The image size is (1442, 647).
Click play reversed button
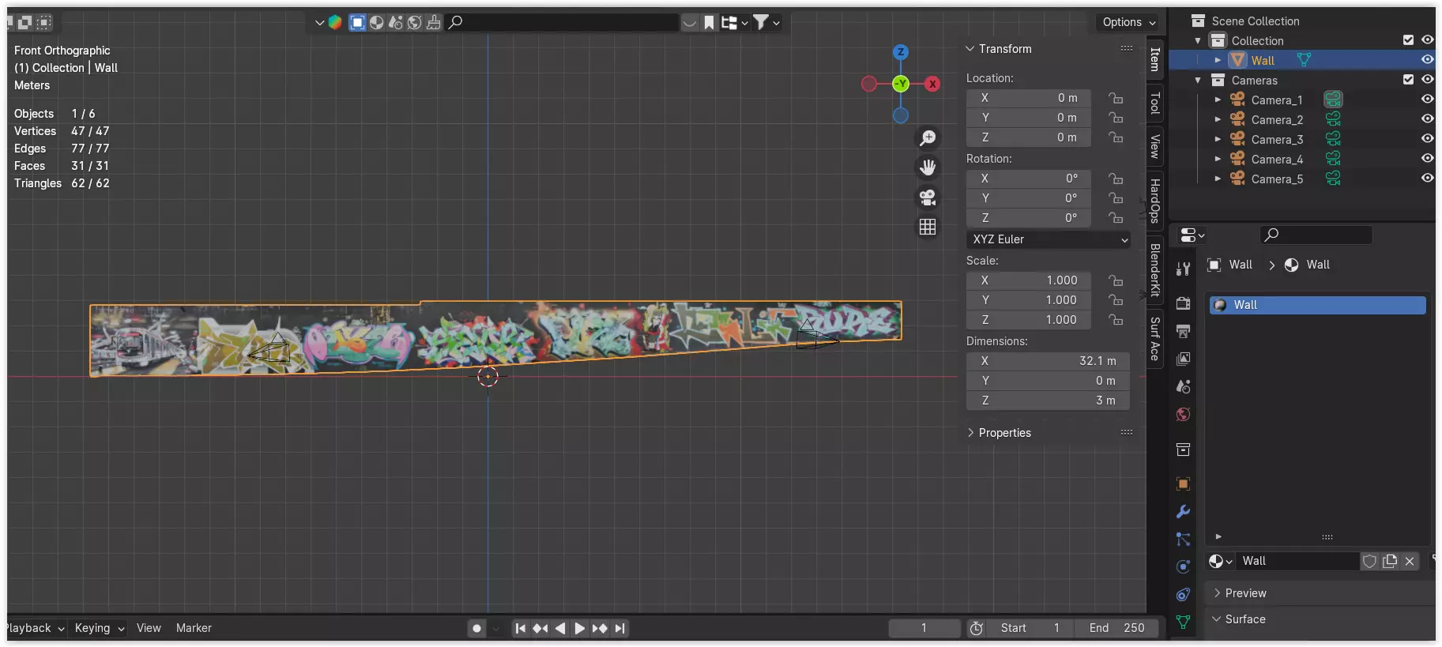[x=560, y=629]
